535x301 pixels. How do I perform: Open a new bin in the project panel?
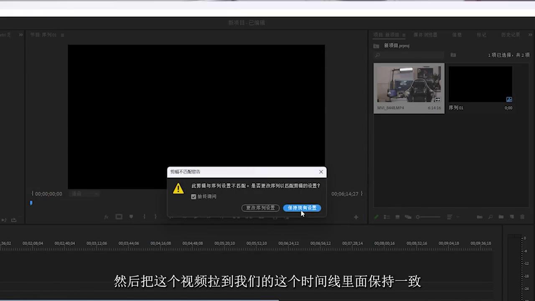pos(501,217)
